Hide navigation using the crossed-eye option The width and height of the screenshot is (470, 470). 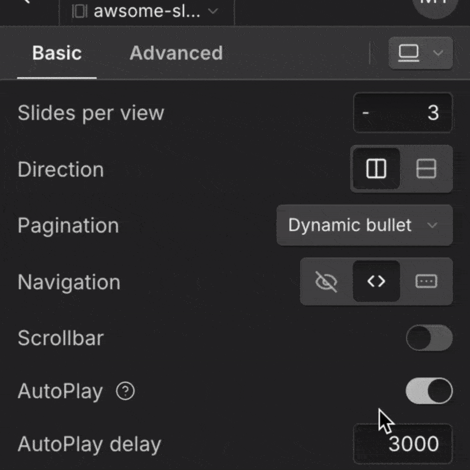pos(327,281)
